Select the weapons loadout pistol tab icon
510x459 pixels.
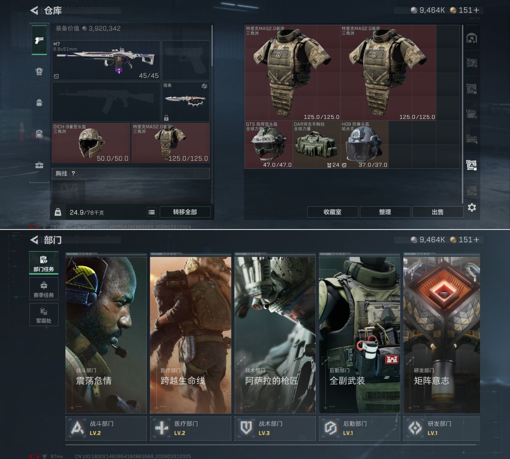click(x=39, y=40)
